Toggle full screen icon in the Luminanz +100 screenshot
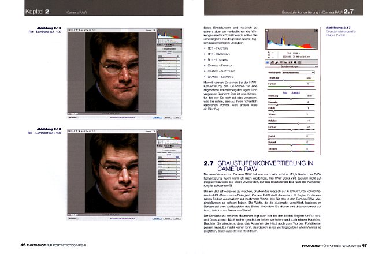The image size is (386, 254). pos(154,131)
